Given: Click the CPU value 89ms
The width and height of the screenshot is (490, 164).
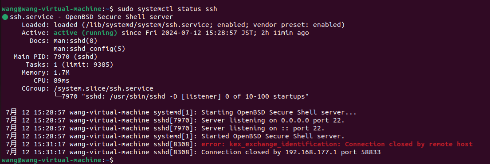Looking at the screenshot, I should [62, 81].
